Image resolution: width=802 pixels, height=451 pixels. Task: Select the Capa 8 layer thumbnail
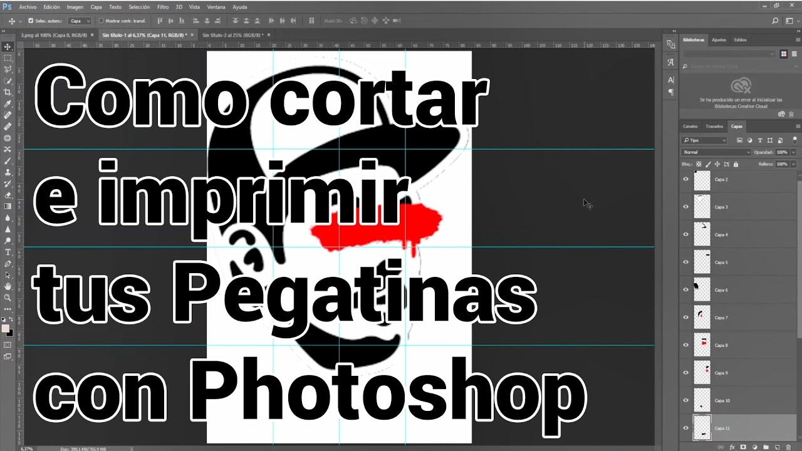pyautogui.click(x=702, y=345)
